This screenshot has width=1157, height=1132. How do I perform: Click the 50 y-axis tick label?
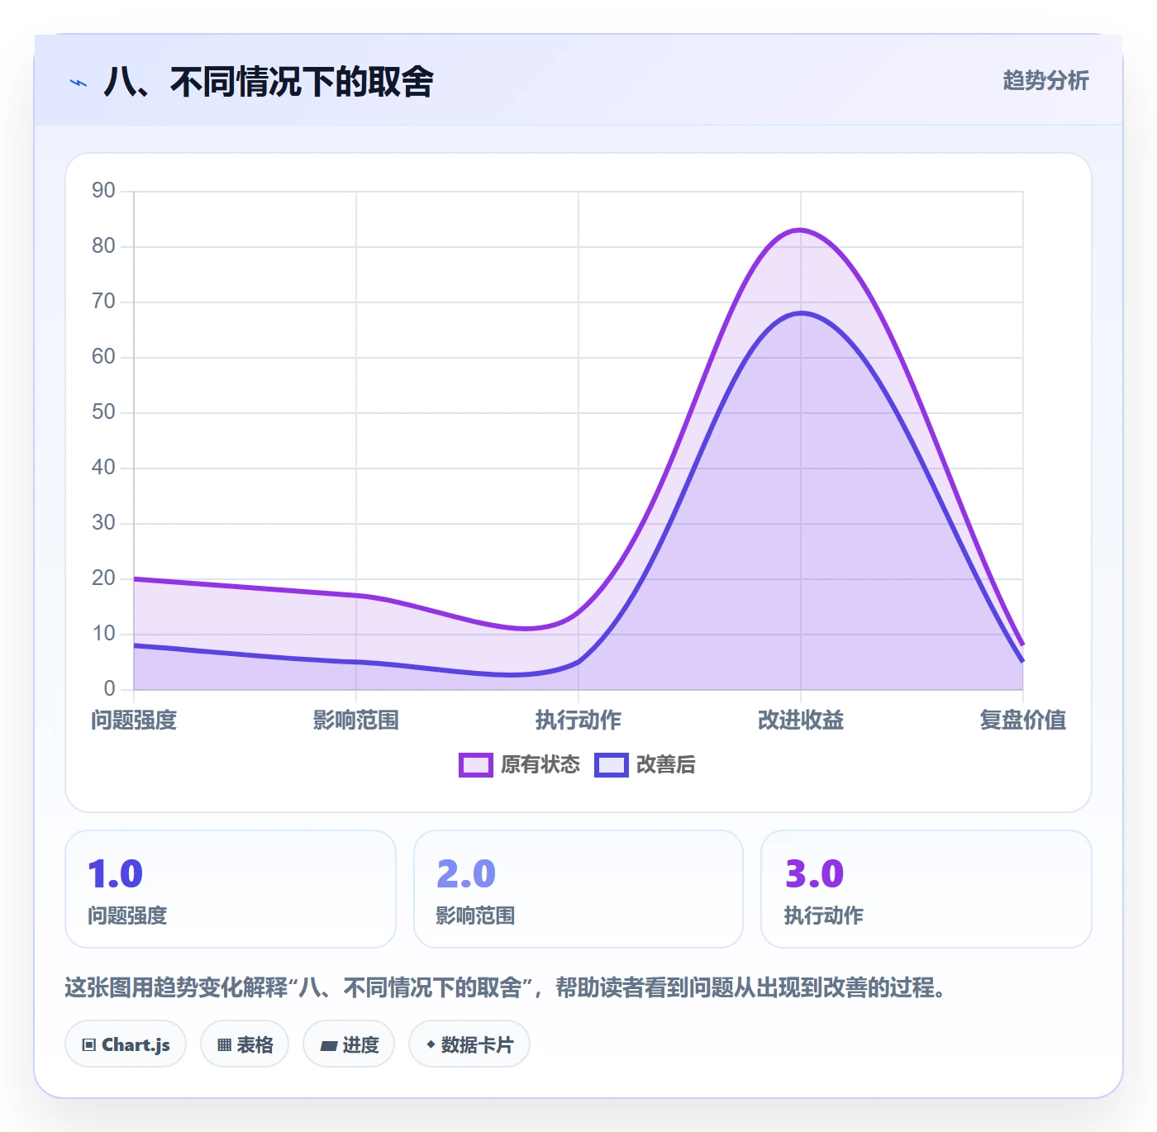coord(103,412)
